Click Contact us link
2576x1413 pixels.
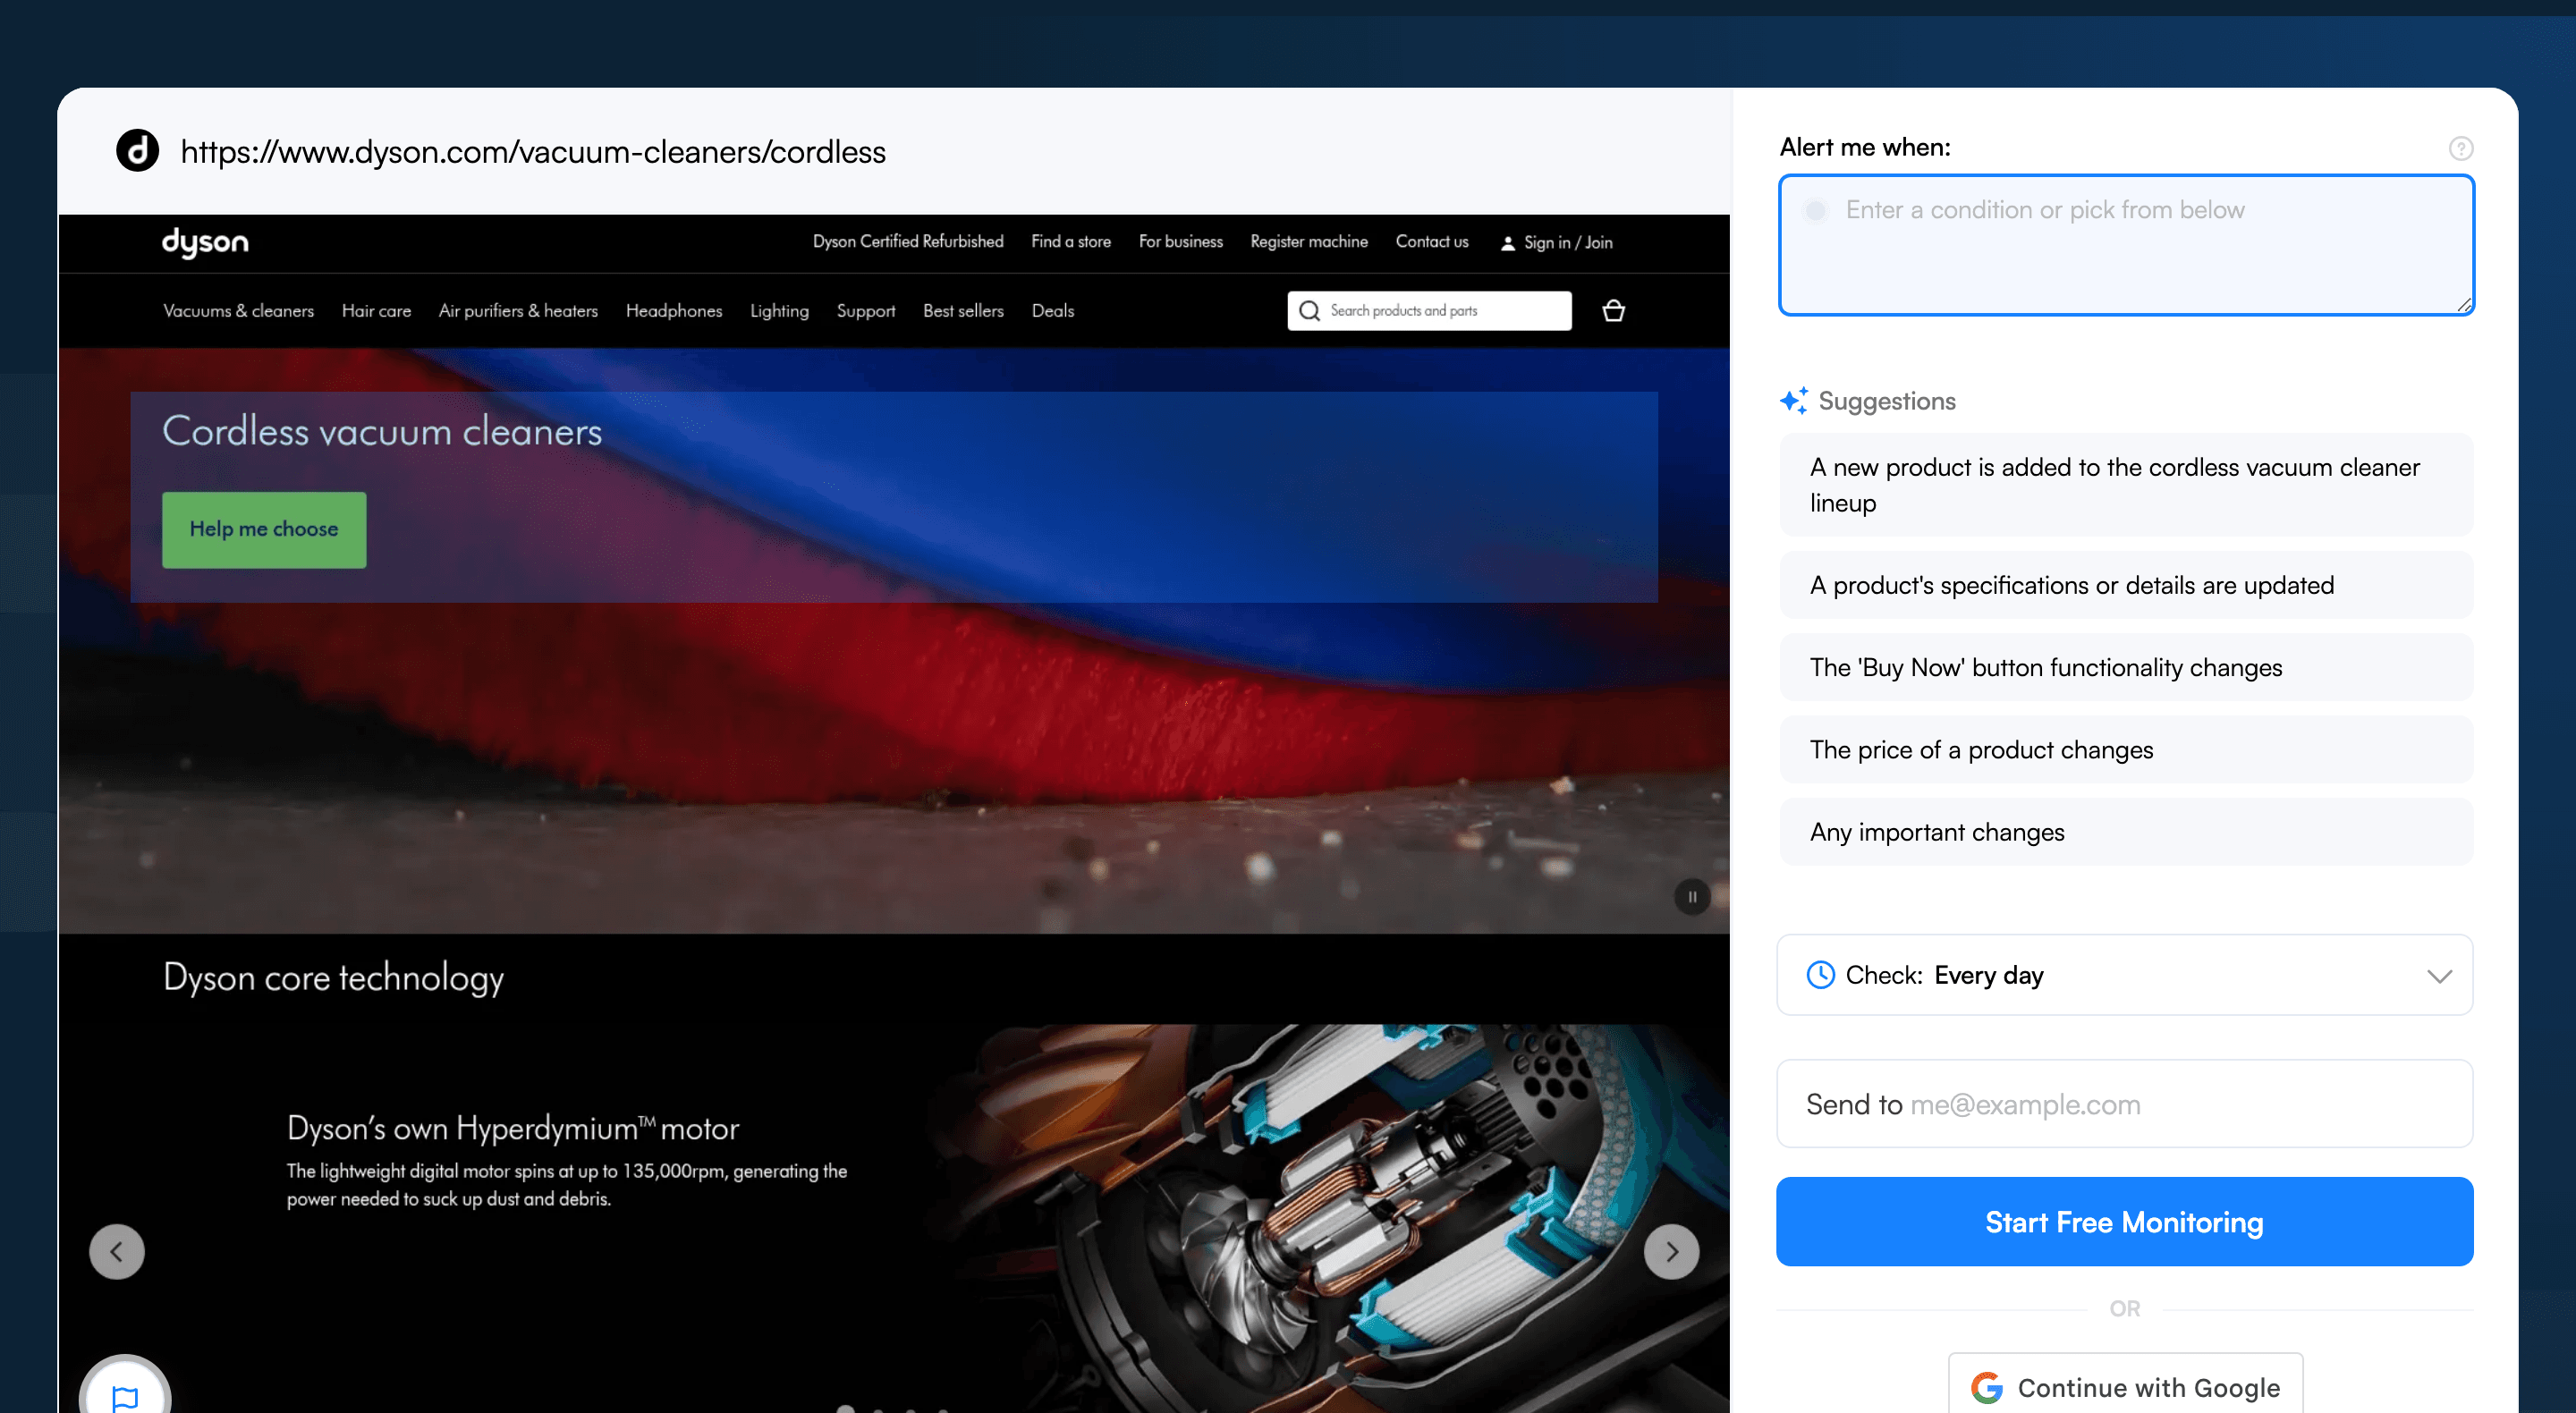(x=1432, y=242)
